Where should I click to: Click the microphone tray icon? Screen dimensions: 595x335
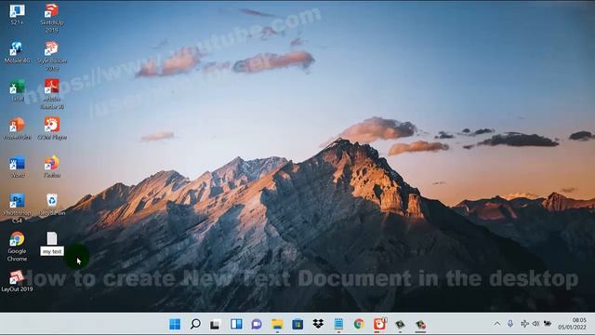click(x=510, y=324)
